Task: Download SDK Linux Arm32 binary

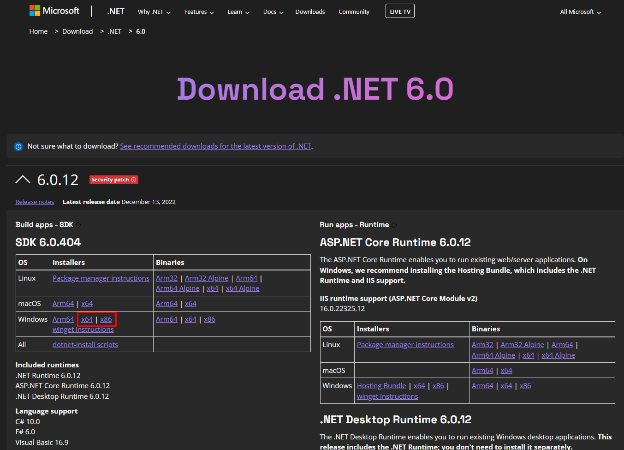Action: [166, 278]
